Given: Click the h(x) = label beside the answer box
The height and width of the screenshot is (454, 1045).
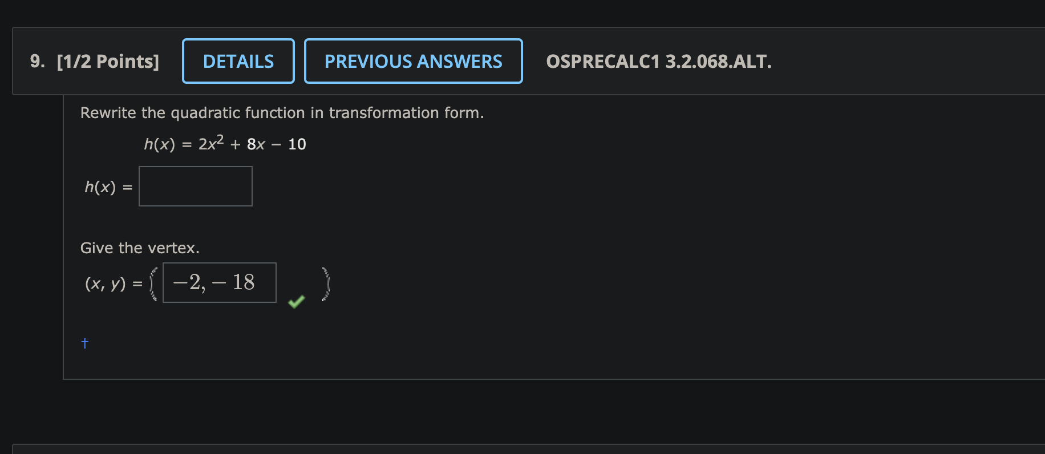Looking at the screenshot, I should coord(107,187).
